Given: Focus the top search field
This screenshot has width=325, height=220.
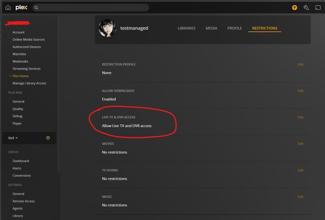Looking at the screenshot, I should [x=90, y=8].
